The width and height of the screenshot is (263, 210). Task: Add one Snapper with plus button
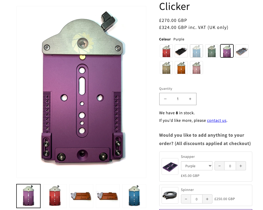tap(241, 166)
